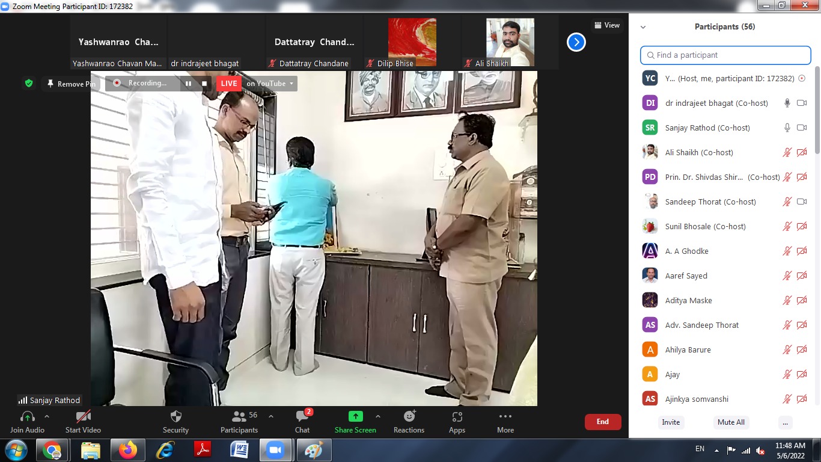The height and width of the screenshot is (462, 821).
Task: Click the green encryption shield icon
Action: pyautogui.click(x=28, y=83)
